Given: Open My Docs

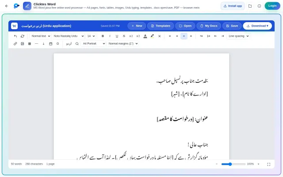Looking at the screenshot, I should (209, 26).
